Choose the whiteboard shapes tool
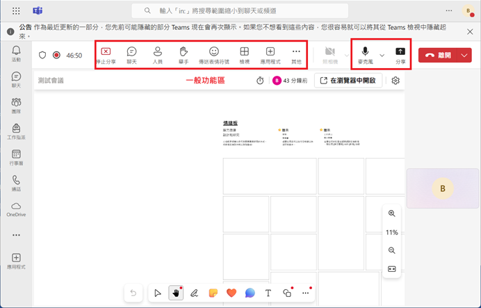481x308 pixels. (x=286, y=293)
